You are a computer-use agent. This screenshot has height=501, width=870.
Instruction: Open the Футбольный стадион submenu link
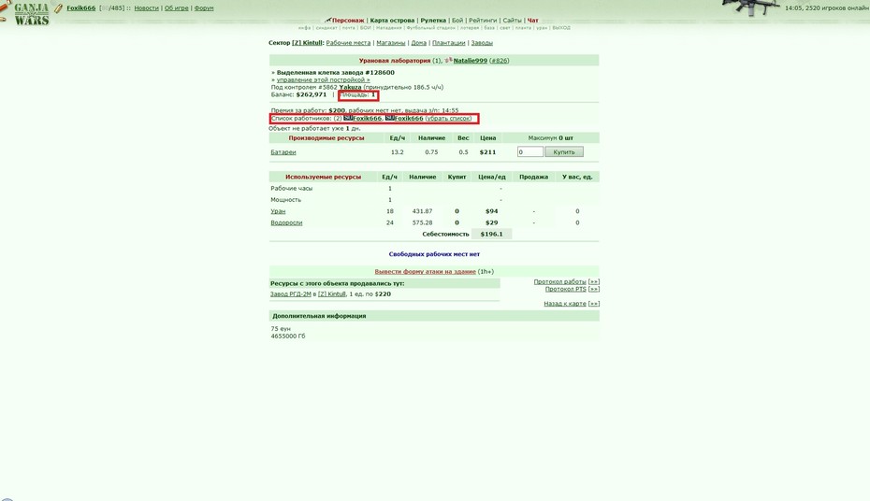pyautogui.click(x=431, y=28)
